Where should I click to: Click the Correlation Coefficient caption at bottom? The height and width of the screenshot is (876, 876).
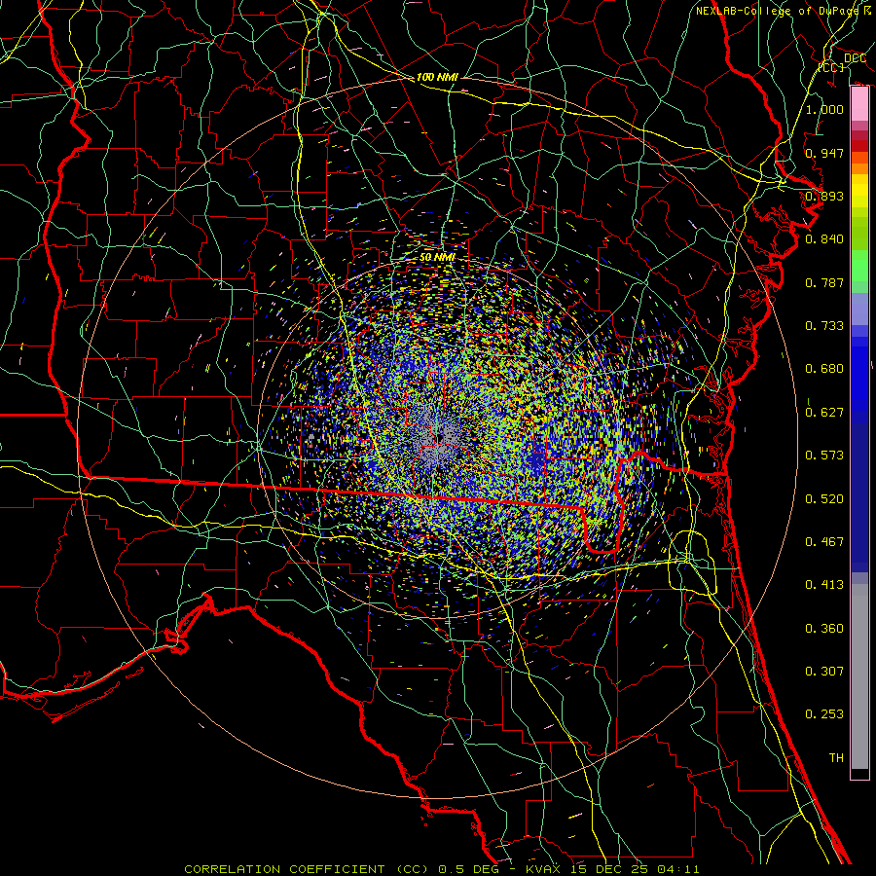point(441,869)
